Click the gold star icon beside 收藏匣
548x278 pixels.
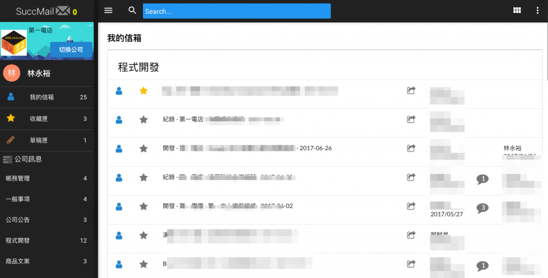[x=11, y=118]
